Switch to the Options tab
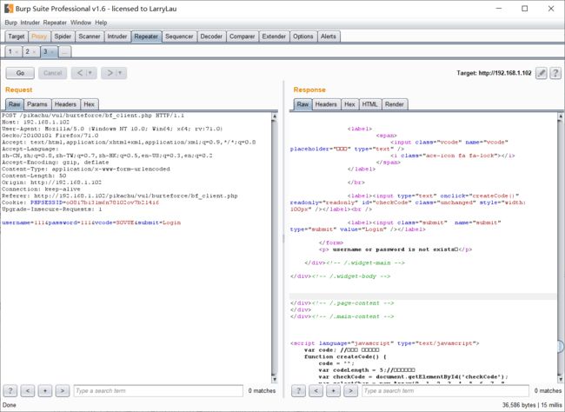 click(303, 37)
